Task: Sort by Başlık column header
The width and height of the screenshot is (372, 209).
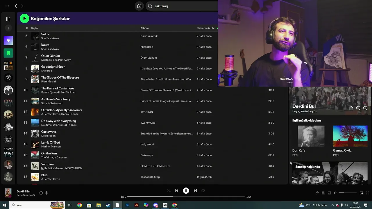Action: pos(35,28)
